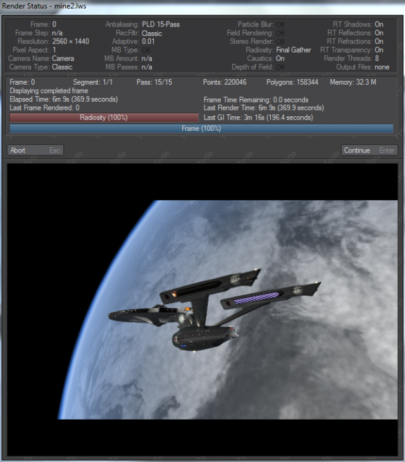Click the Displaying completed frame message
Image resolution: width=405 pixels, height=462 pixels.
click(49, 91)
